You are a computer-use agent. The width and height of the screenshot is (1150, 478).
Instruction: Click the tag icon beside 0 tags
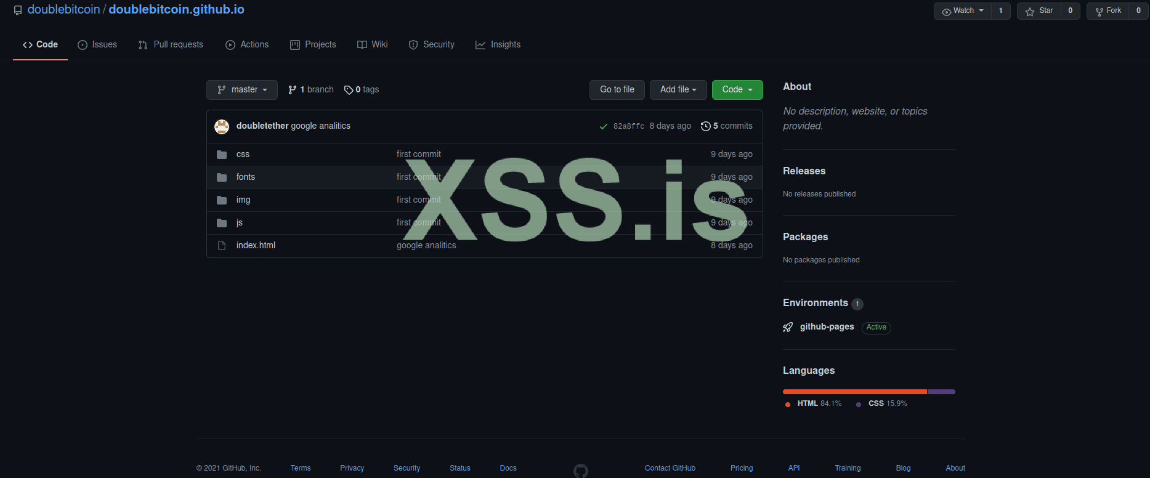(x=349, y=90)
